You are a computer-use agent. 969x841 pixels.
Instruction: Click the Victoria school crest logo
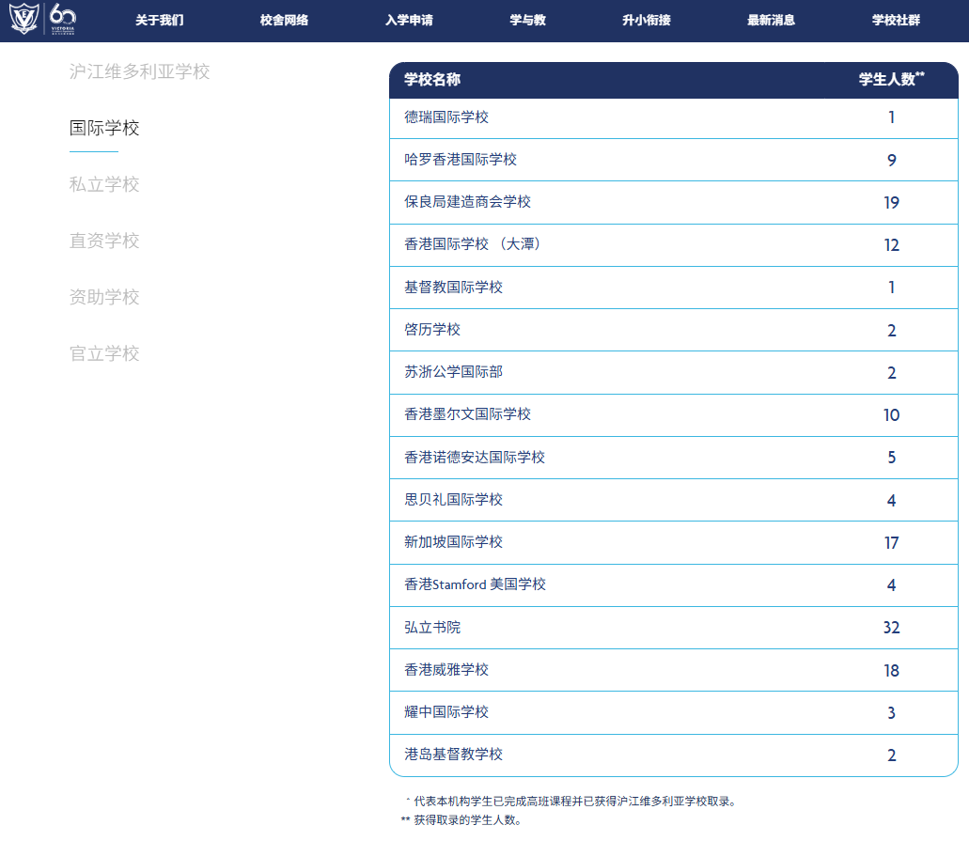click(x=24, y=19)
